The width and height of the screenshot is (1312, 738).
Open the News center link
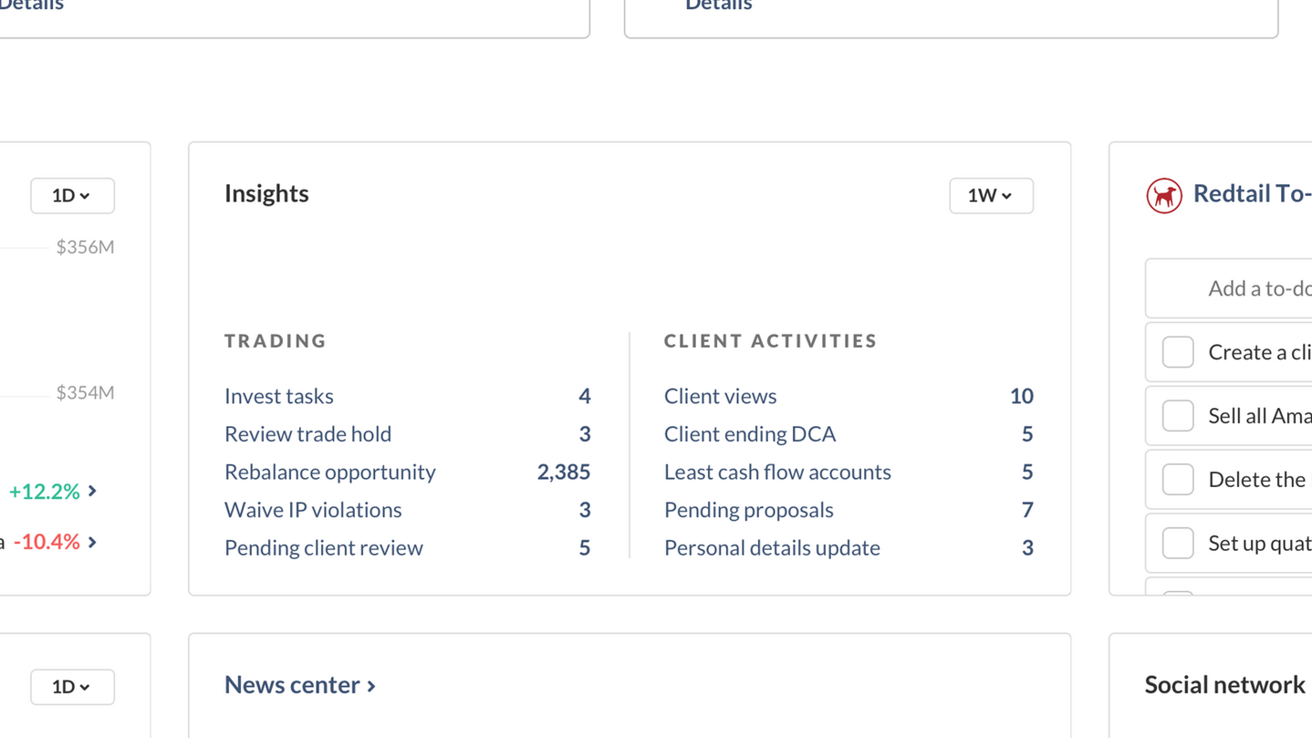299,685
